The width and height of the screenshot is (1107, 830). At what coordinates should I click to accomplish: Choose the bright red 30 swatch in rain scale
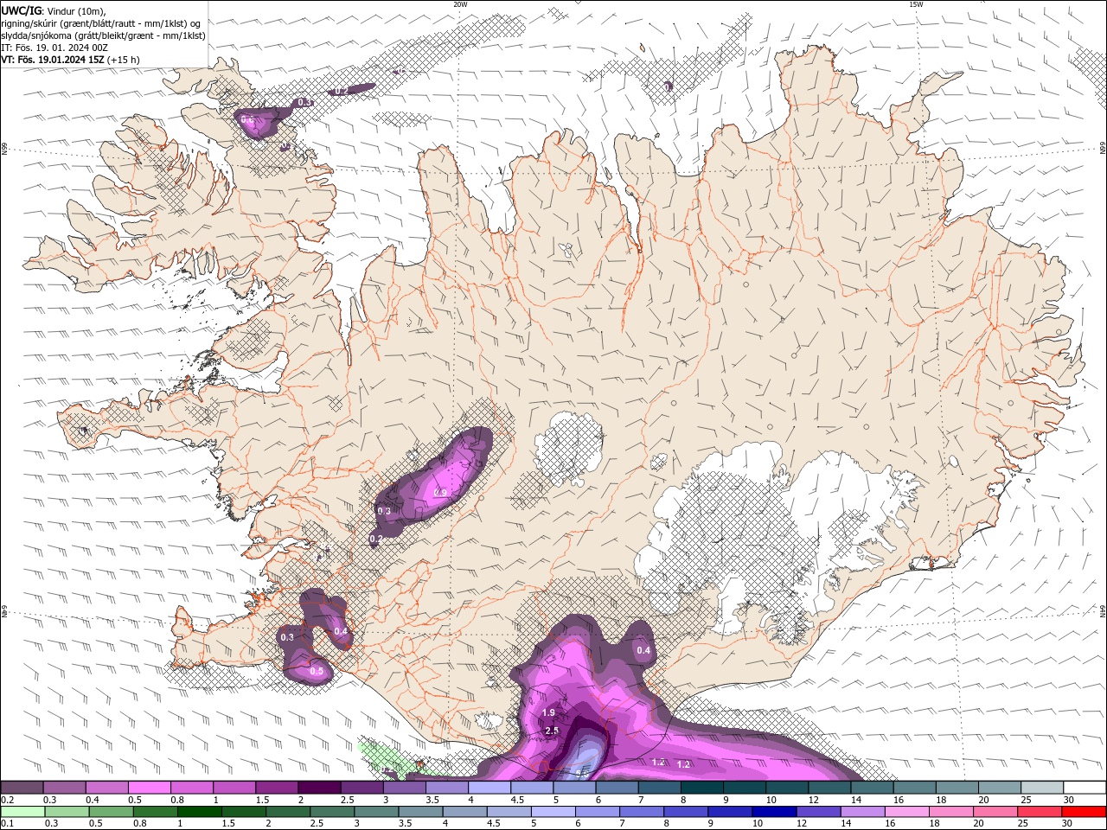1084,812
